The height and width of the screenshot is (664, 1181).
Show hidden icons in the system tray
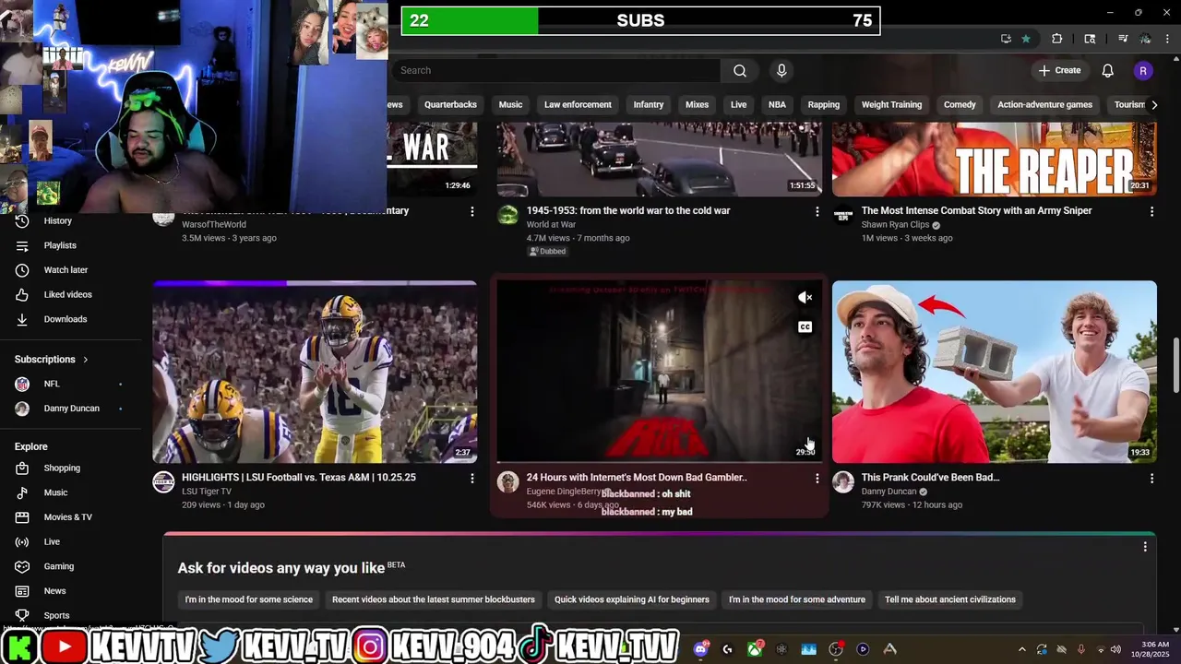[x=1021, y=649]
